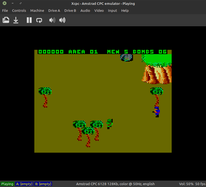Reset the emulator using the loop arrow icon
206x187 pixels.
coord(39,20)
